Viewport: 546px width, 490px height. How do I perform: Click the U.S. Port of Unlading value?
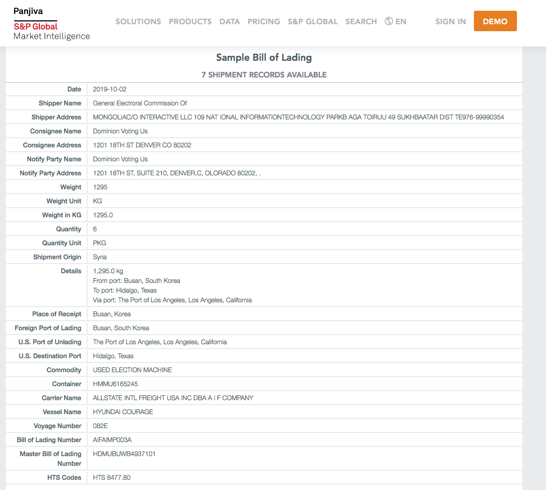[x=160, y=342]
